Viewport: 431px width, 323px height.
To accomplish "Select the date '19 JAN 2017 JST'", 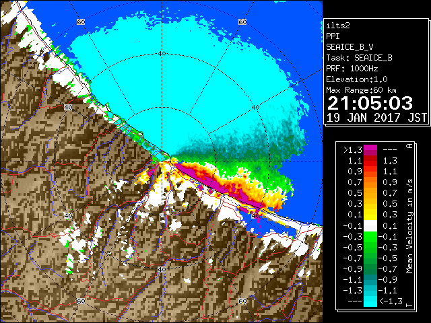I will click(376, 118).
